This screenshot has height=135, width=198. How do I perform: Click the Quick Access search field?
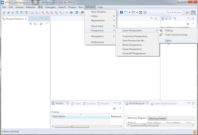point(174,12)
